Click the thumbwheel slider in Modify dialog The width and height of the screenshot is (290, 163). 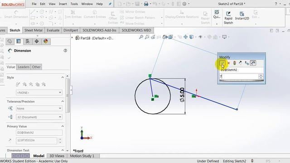tap(241, 81)
